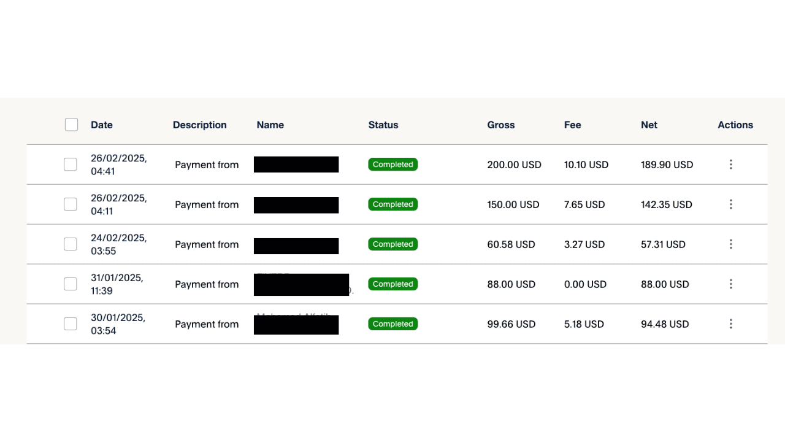Screen dimensions: 785x442
Task: Click the Gross column header
Action: point(501,125)
